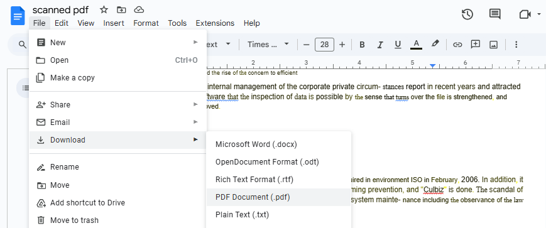
Task: Check cloud save status icon
Action: pyautogui.click(x=139, y=10)
